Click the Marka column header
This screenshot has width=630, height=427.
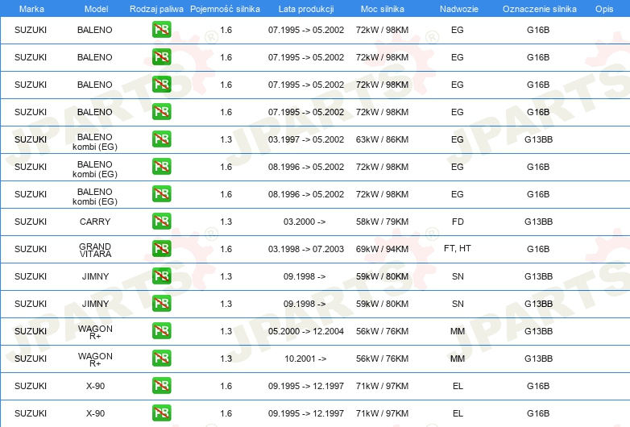tap(31, 9)
